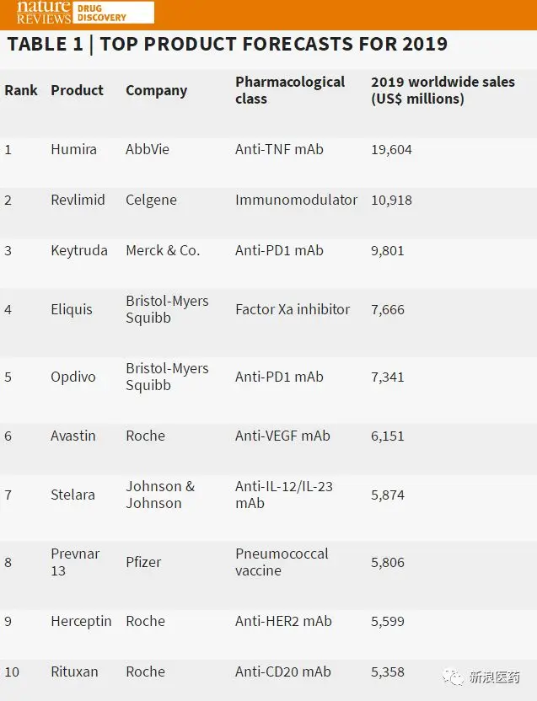This screenshot has width=537, height=701.
Task: Select the Humira product cell
Action: pos(74,149)
